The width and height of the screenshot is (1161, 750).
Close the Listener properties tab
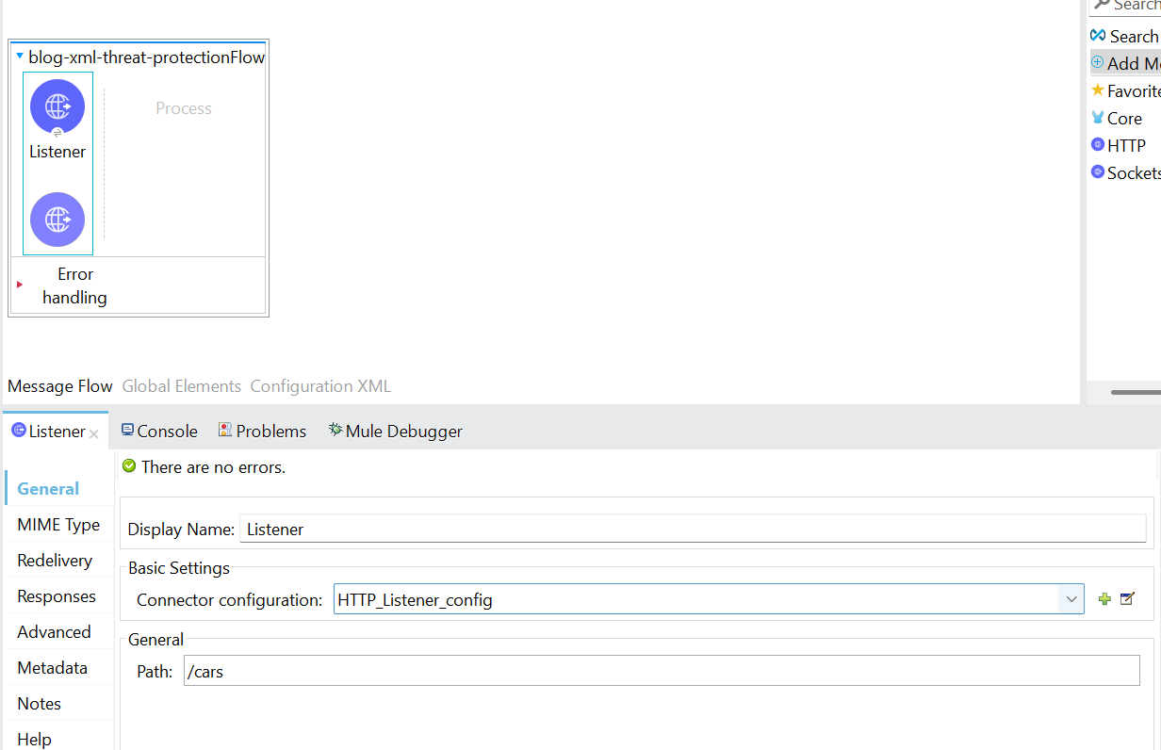point(94,432)
